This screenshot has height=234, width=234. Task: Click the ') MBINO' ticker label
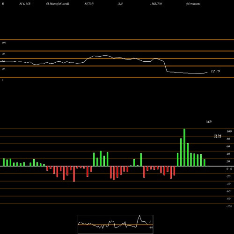pos(156,4)
